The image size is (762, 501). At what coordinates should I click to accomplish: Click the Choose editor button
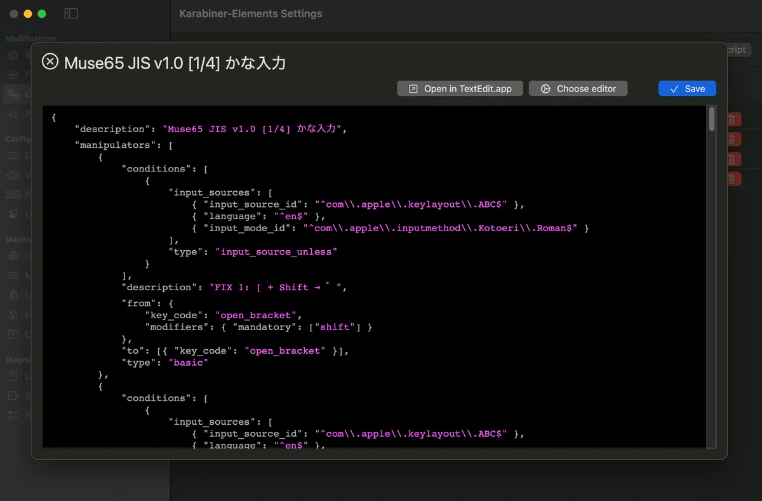[x=578, y=89]
